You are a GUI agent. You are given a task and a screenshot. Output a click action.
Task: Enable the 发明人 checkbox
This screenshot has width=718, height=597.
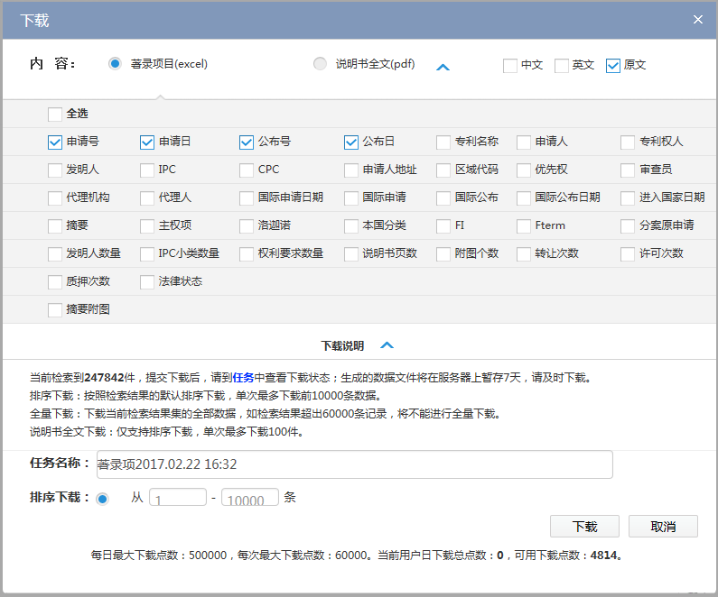pyautogui.click(x=55, y=170)
